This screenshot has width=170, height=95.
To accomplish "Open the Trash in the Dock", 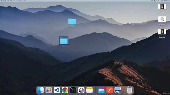I will pos(129,90).
